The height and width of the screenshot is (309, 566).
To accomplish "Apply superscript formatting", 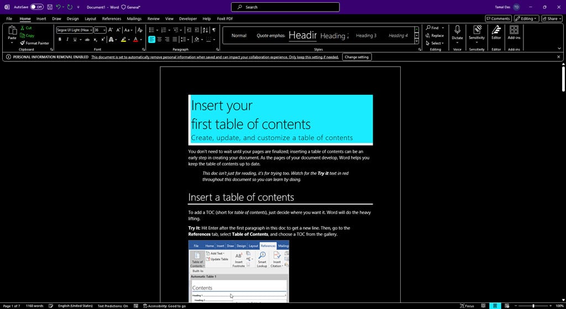I will (103, 40).
